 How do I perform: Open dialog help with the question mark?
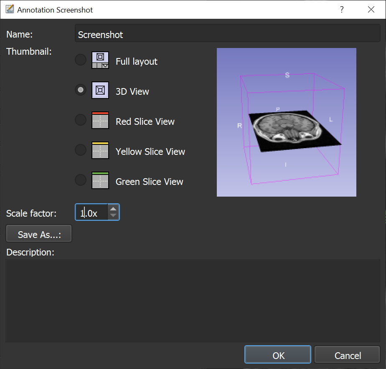[x=342, y=9]
